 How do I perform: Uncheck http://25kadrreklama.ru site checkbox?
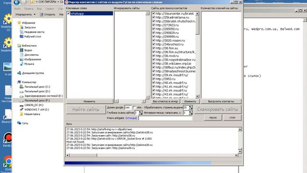click(x=153, y=17)
